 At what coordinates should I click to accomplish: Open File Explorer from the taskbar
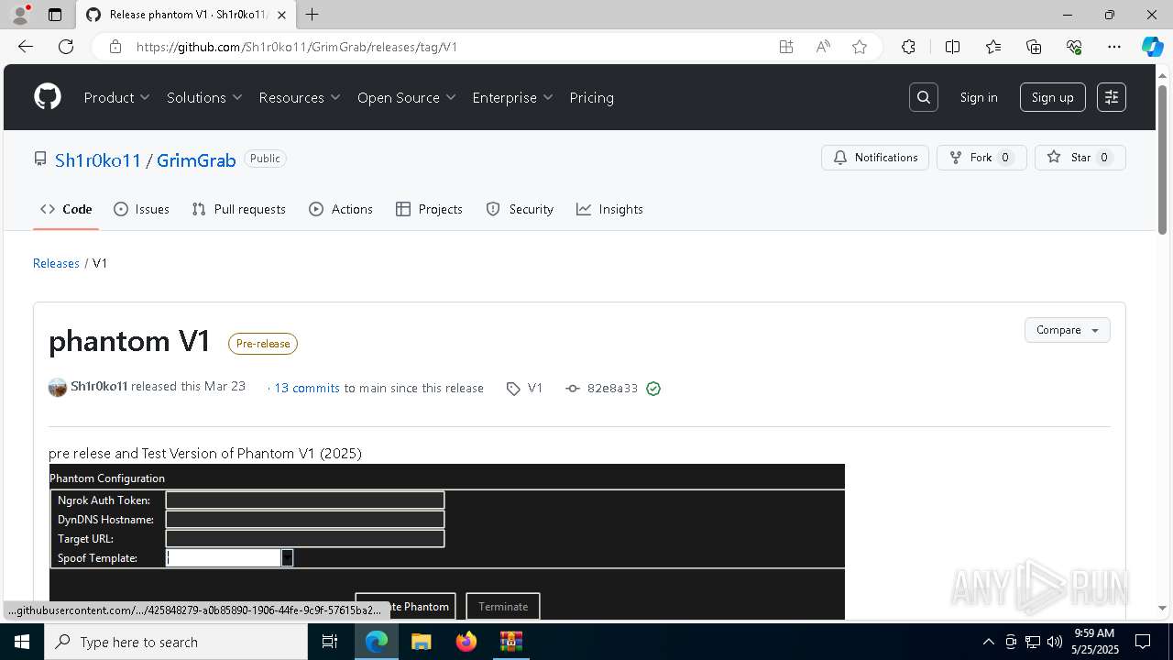coord(421,642)
